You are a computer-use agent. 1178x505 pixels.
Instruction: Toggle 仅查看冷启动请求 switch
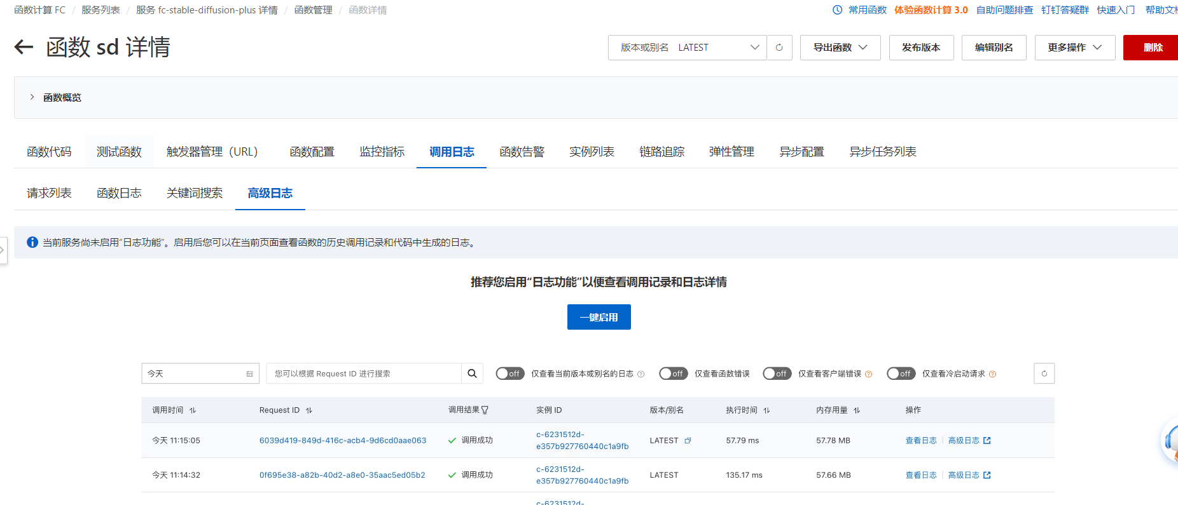pyautogui.click(x=901, y=374)
